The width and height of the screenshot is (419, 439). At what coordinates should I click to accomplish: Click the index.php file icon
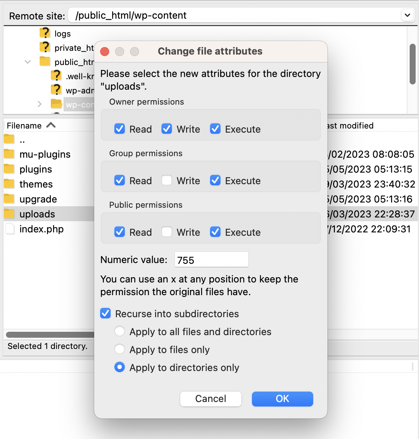(x=10, y=229)
